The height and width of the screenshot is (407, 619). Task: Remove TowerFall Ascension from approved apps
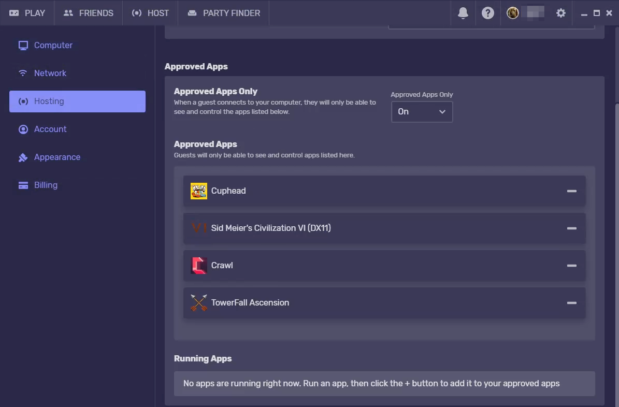(571, 303)
